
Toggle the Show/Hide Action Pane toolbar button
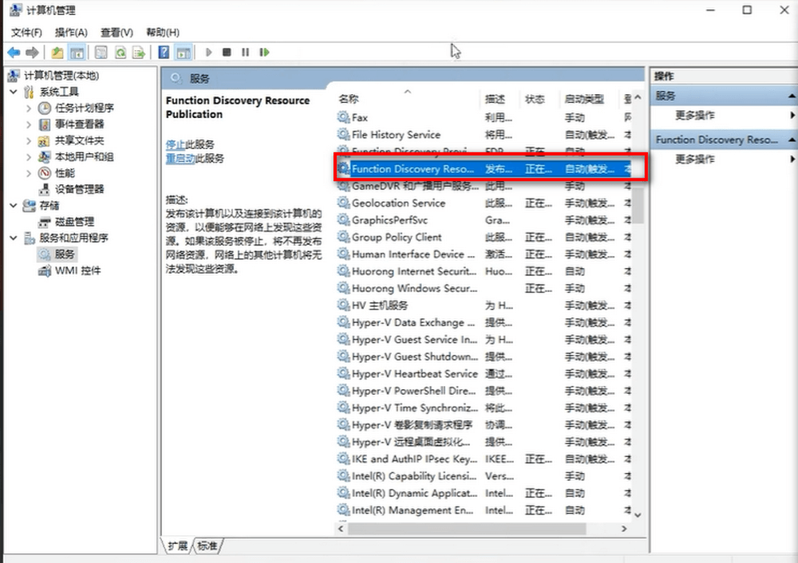(184, 53)
